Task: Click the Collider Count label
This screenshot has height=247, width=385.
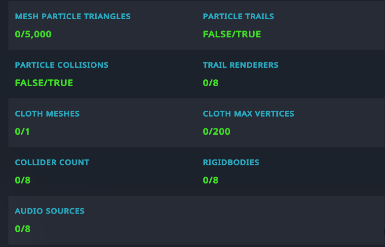Action: pos(52,162)
